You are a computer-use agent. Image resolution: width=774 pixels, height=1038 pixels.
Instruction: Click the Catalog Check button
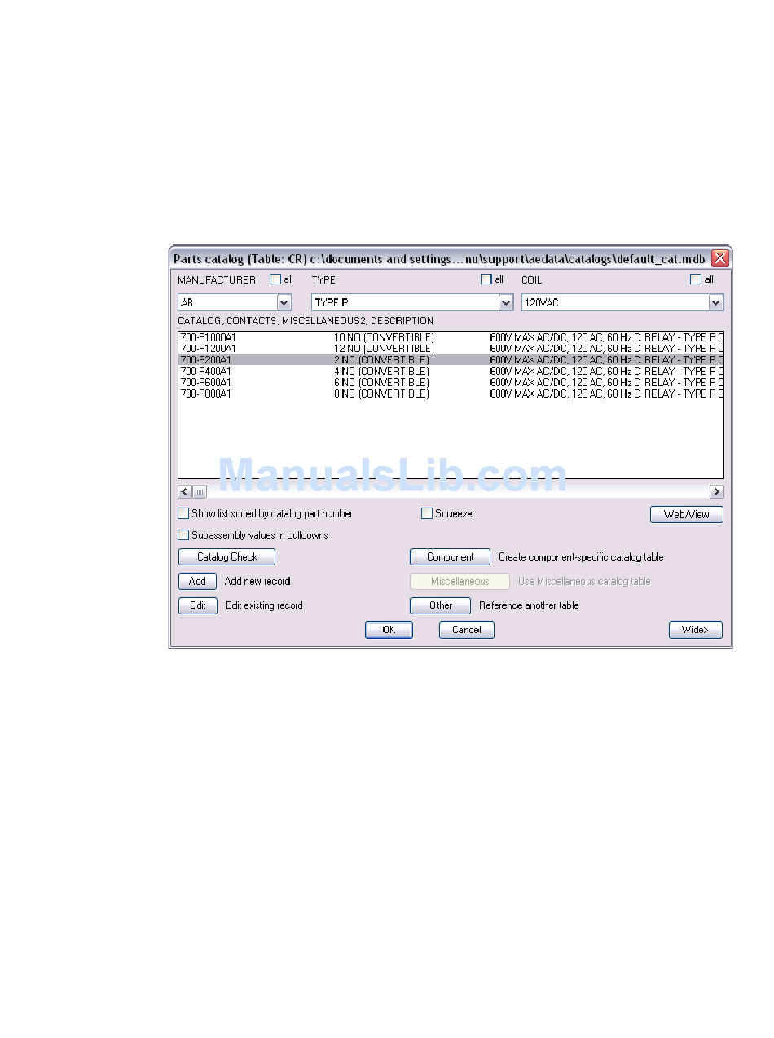point(227,557)
